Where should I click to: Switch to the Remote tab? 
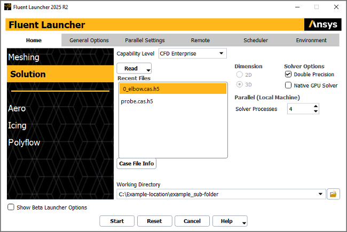pos(200,40)
